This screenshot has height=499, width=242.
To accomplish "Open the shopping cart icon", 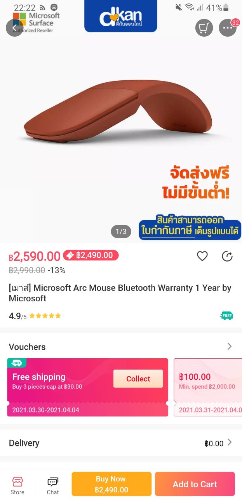I will pos(204,28).
